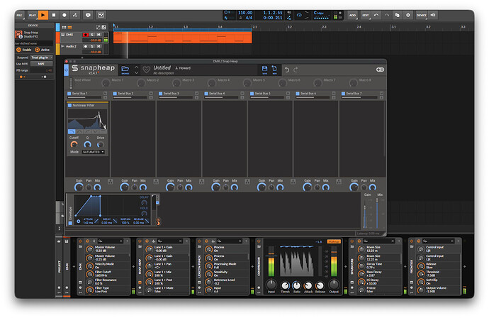Toggle Serial Bus 7 enable checkbox
This screenshot has width=489, height=318.
(343, 94)
